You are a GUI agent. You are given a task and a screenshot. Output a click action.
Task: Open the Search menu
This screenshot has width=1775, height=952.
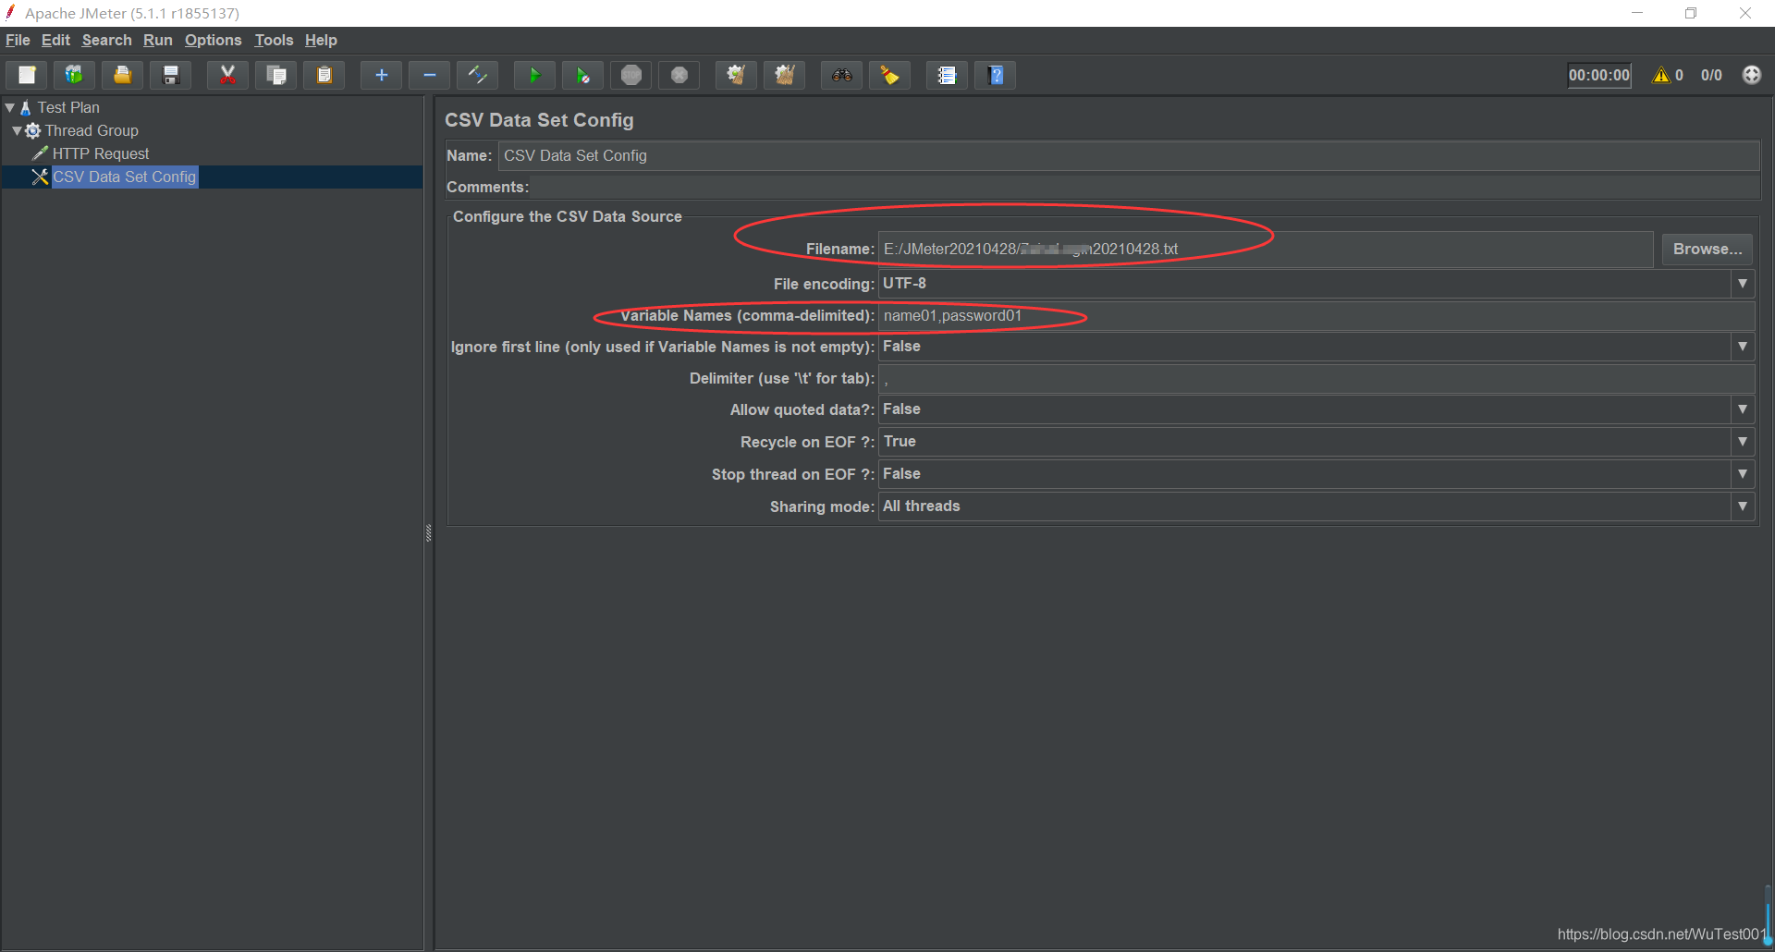point(106,40)
